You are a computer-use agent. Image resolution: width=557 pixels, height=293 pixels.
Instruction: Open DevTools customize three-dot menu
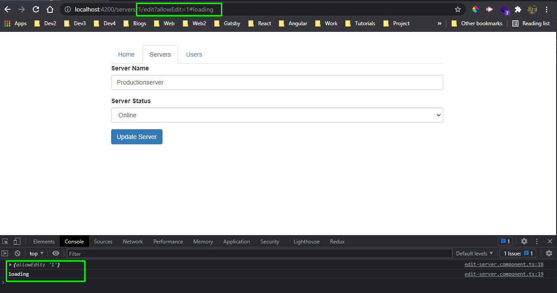coord(537,241)
